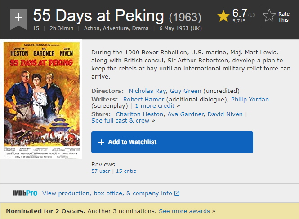
Task: Click the gold rating star icon
Action: pyautogui.click(x=223, y=16)
